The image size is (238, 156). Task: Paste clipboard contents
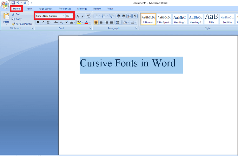6,17
